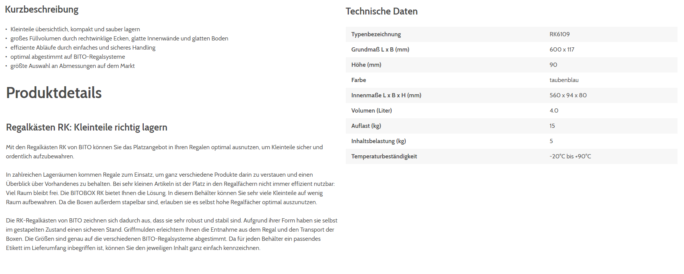Click the -20°C bis +90°C value
Screen dimensions: 684x274
click(570, 156)
